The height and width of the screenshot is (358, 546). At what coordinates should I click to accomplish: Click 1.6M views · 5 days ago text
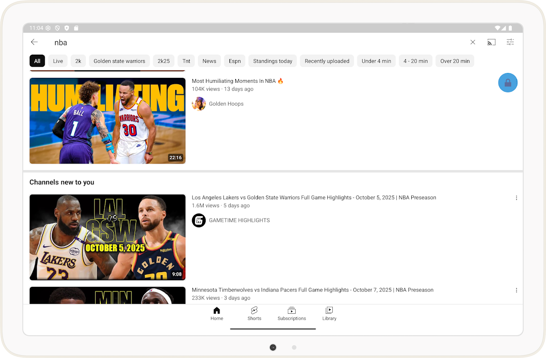[x=221, y=205]
